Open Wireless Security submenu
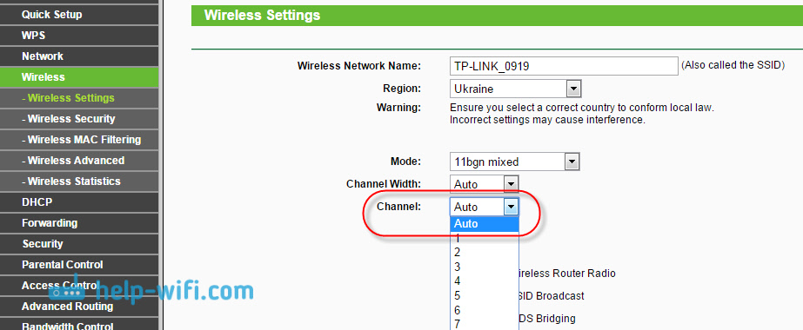This screenshot has width=803, height=330. click(x=79, y=119)
